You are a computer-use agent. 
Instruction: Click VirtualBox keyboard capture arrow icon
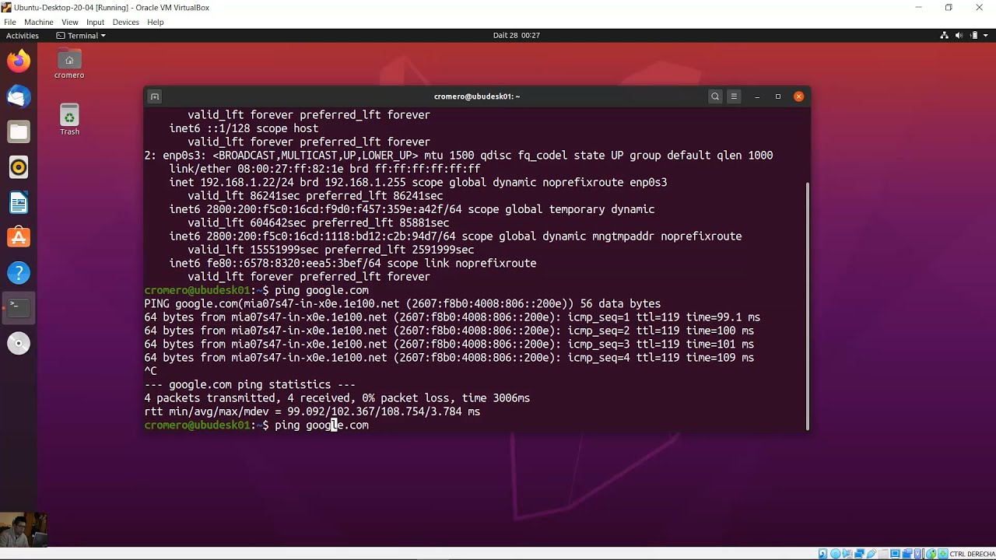pos(943,554)
